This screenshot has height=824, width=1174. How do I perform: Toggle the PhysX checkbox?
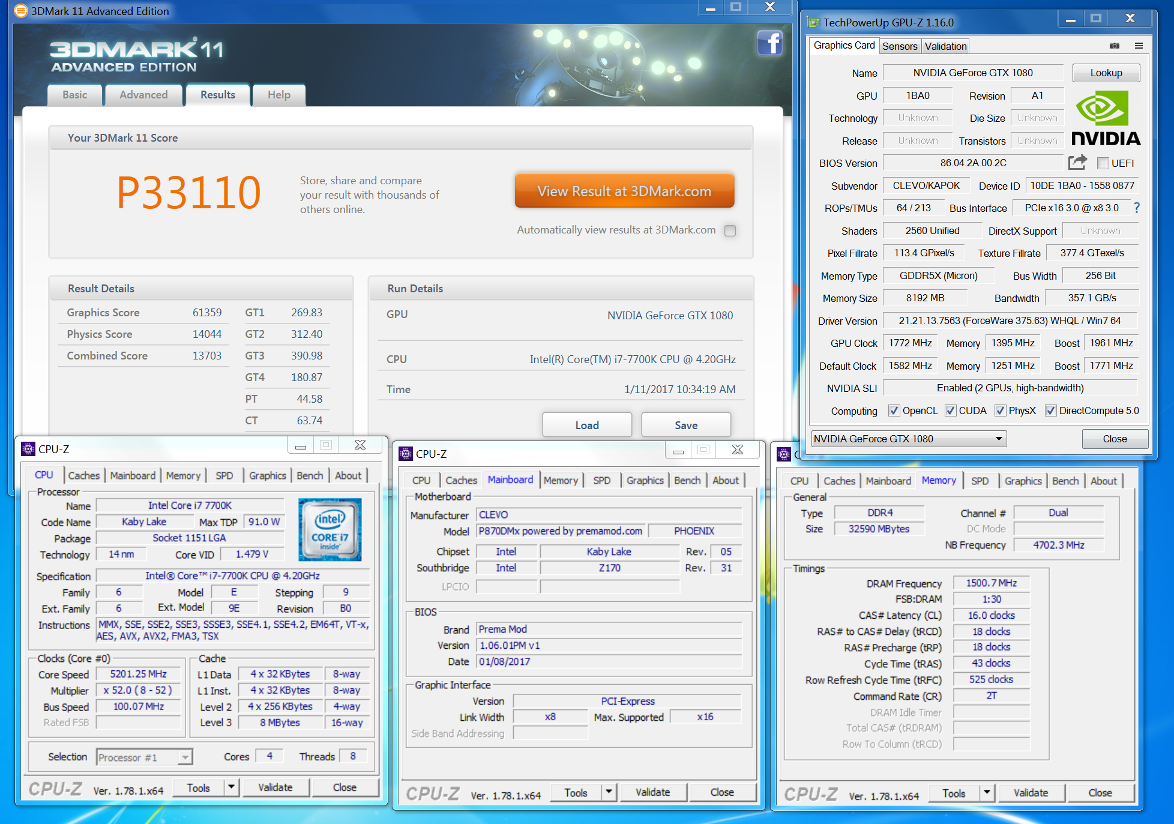tap(1001, 410)
